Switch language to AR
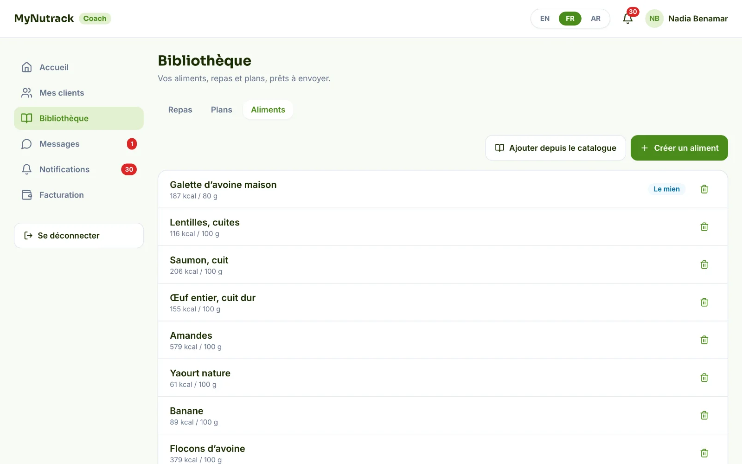Screen dimensions: 742x464 [595, 19]
